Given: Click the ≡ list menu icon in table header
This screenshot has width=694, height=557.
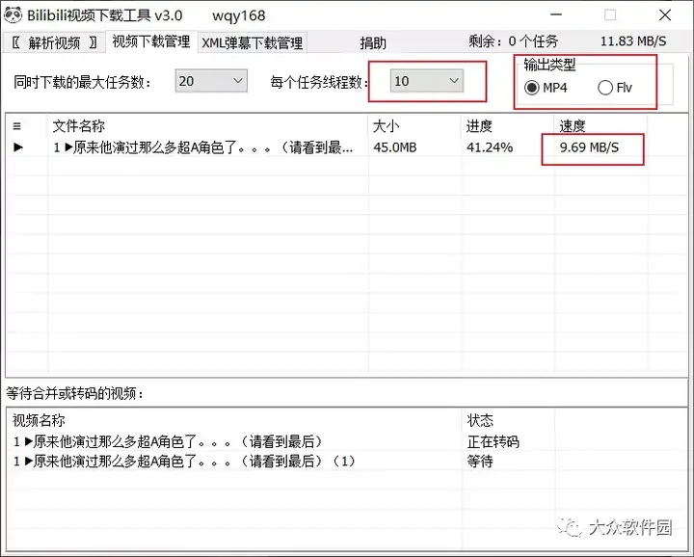Looking at the screenshot, I should coord(16,126).
